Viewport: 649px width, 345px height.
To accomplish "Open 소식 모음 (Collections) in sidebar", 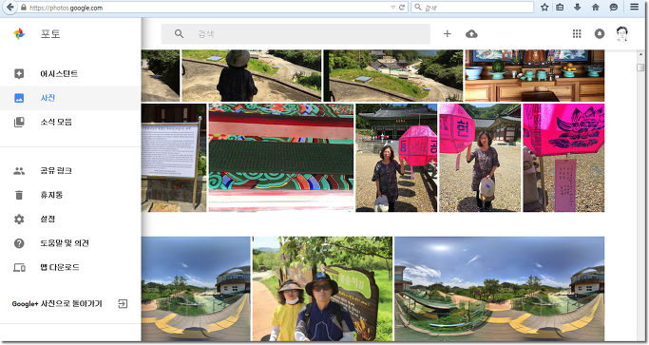I will click(x=70, y=123).
